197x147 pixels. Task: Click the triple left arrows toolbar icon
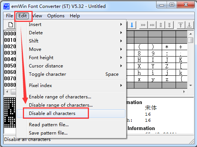tap(152, 25)
